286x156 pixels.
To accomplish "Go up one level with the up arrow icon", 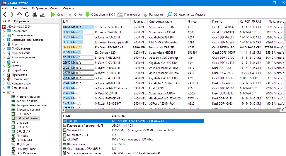I will point(20,14).
